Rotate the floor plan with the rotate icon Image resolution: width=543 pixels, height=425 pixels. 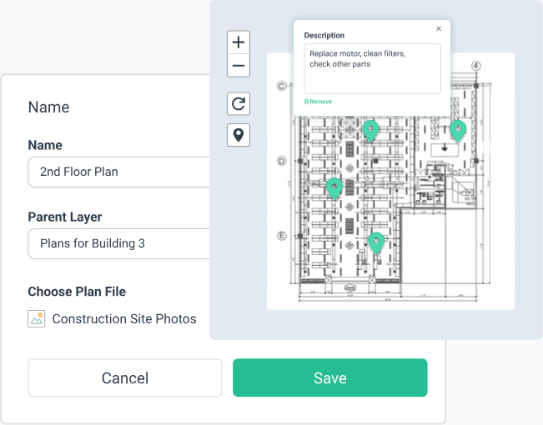[x=239, y=103]
